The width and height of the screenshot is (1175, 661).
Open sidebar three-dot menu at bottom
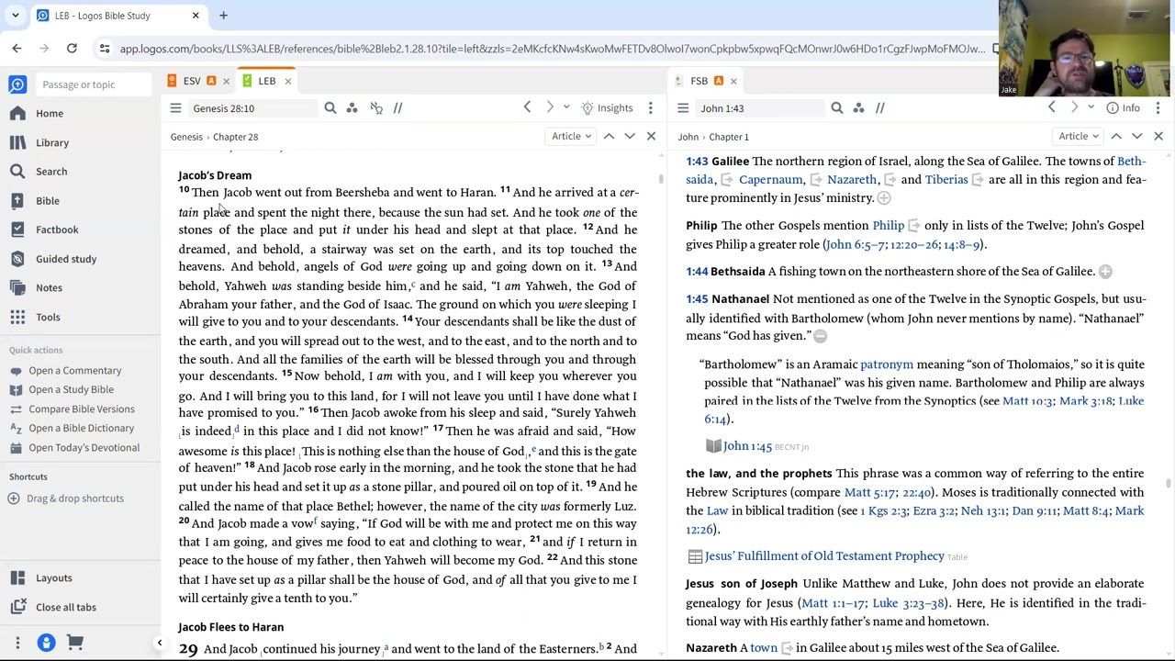(17, 643)
